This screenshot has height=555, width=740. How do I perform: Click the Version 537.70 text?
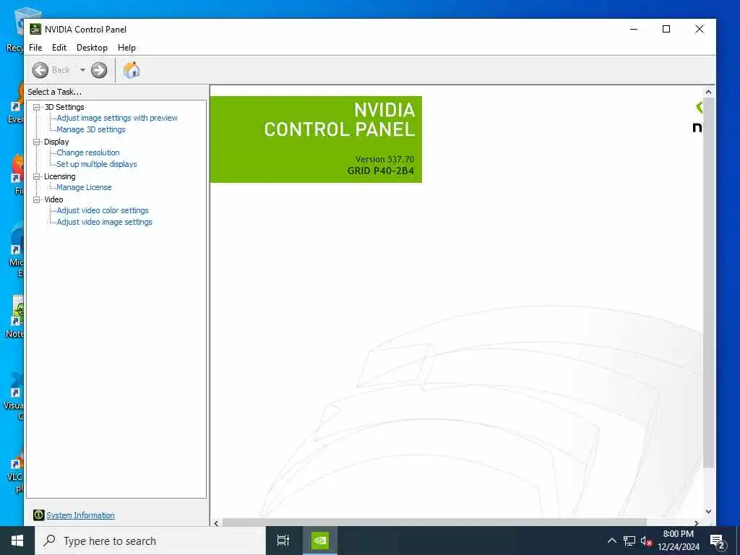click(384, 160)
